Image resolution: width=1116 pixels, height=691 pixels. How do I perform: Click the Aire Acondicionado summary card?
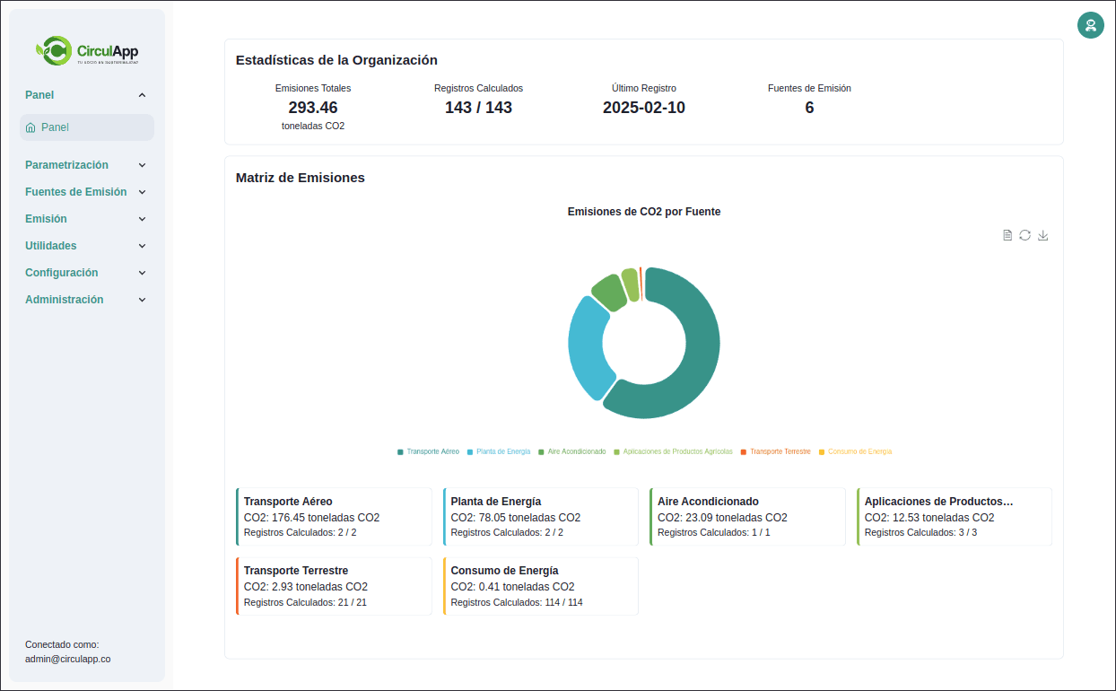click(x=747, y=517)
